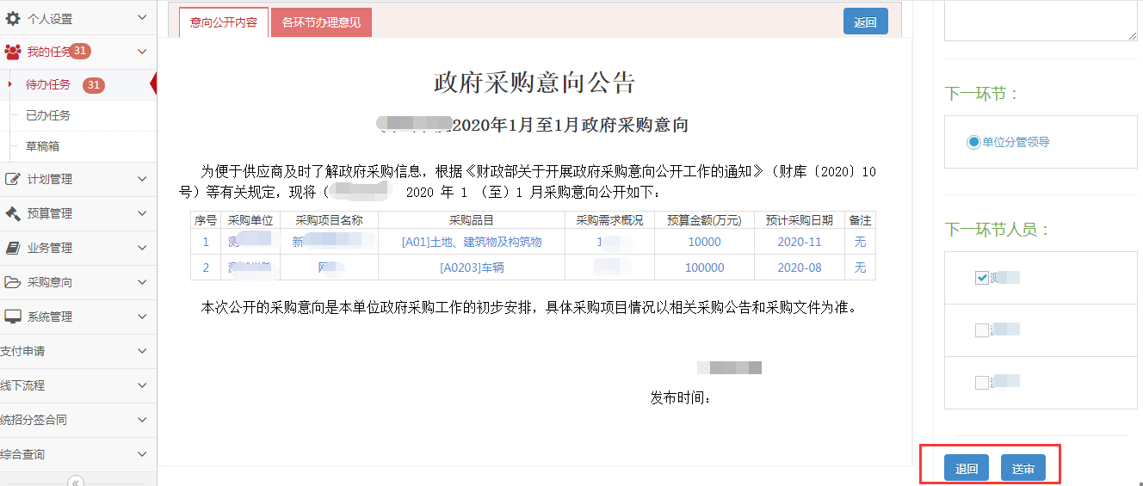Open 已办任务 in the sidebar
The image size is (1143, 486).
tap(48, 115)
